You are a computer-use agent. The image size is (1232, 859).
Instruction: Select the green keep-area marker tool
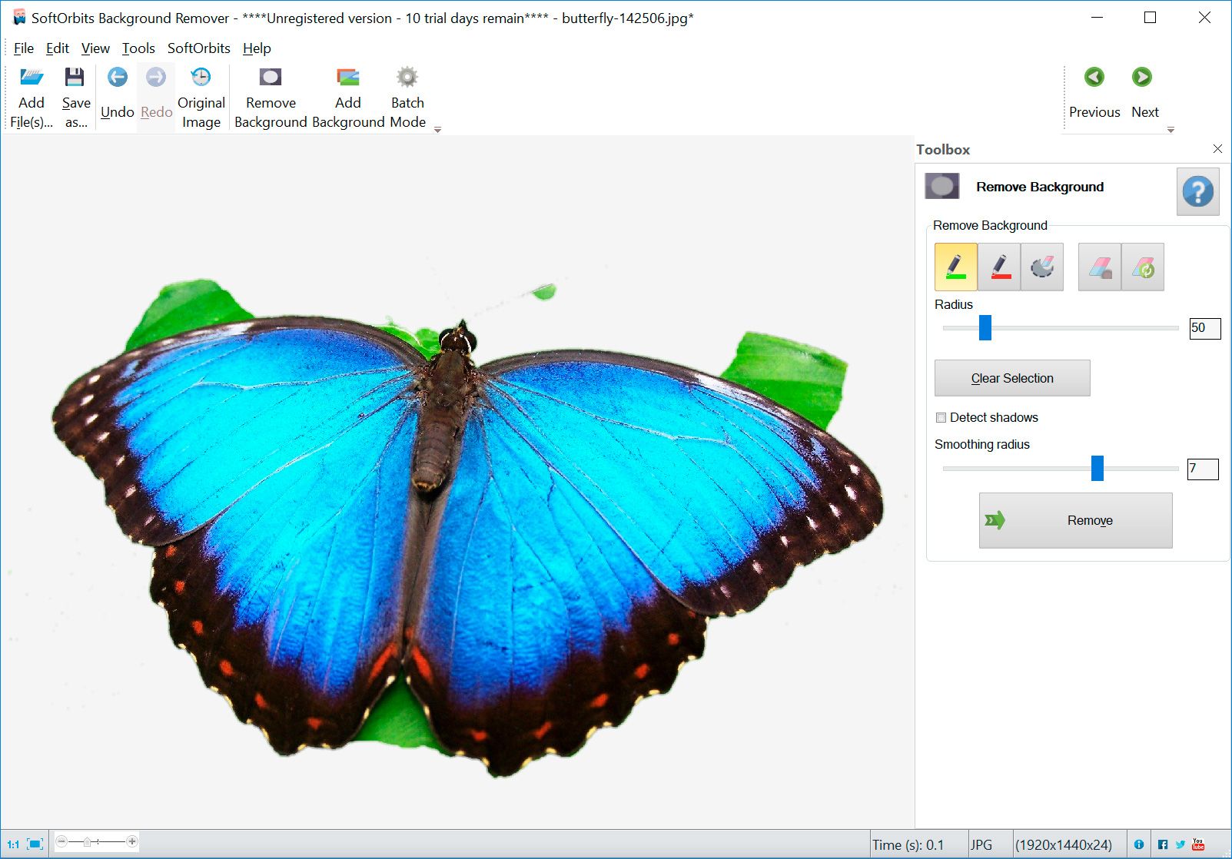(x=955, y=267)
